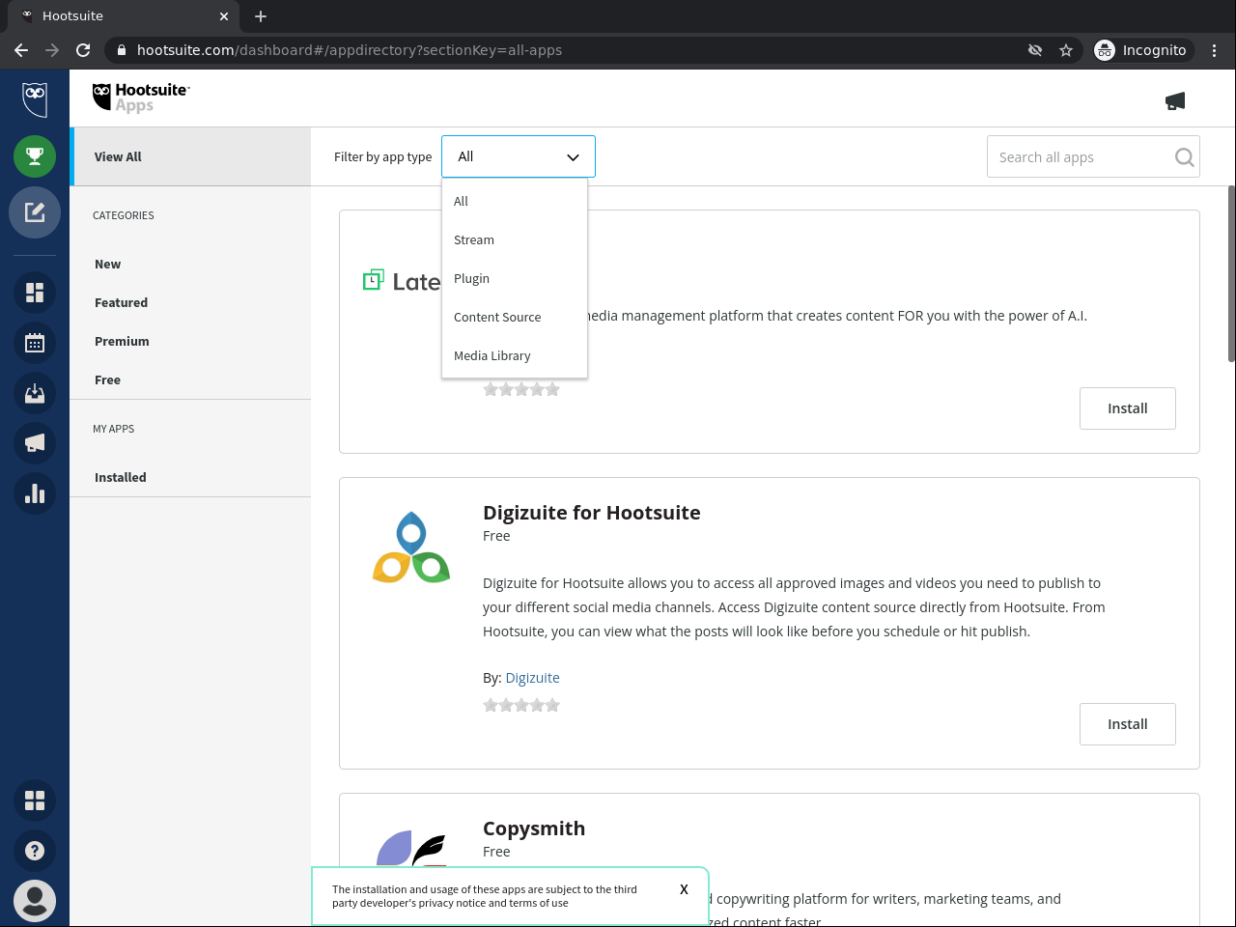Open the trophy goals icon in sidebar
Screen dimensions: 1236x927
[35, 156]
